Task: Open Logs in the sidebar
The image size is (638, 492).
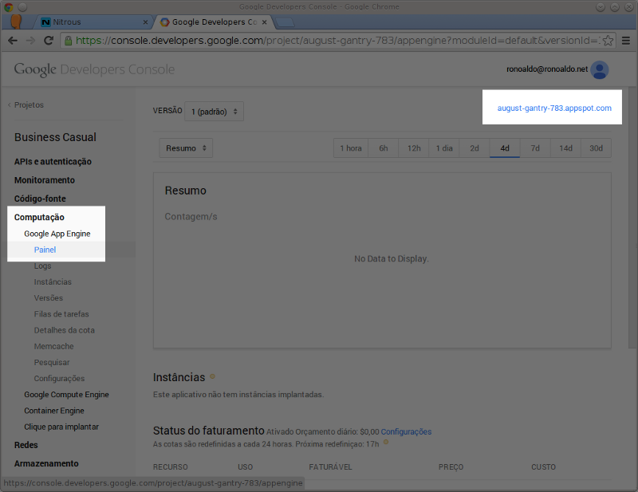Action: point(42,266)
